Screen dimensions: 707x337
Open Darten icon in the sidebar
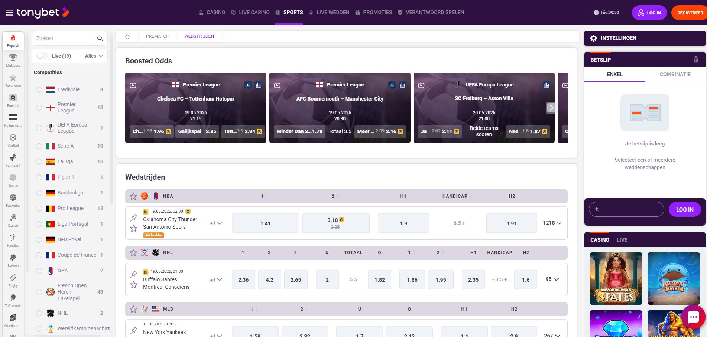[x=13, y=217]
